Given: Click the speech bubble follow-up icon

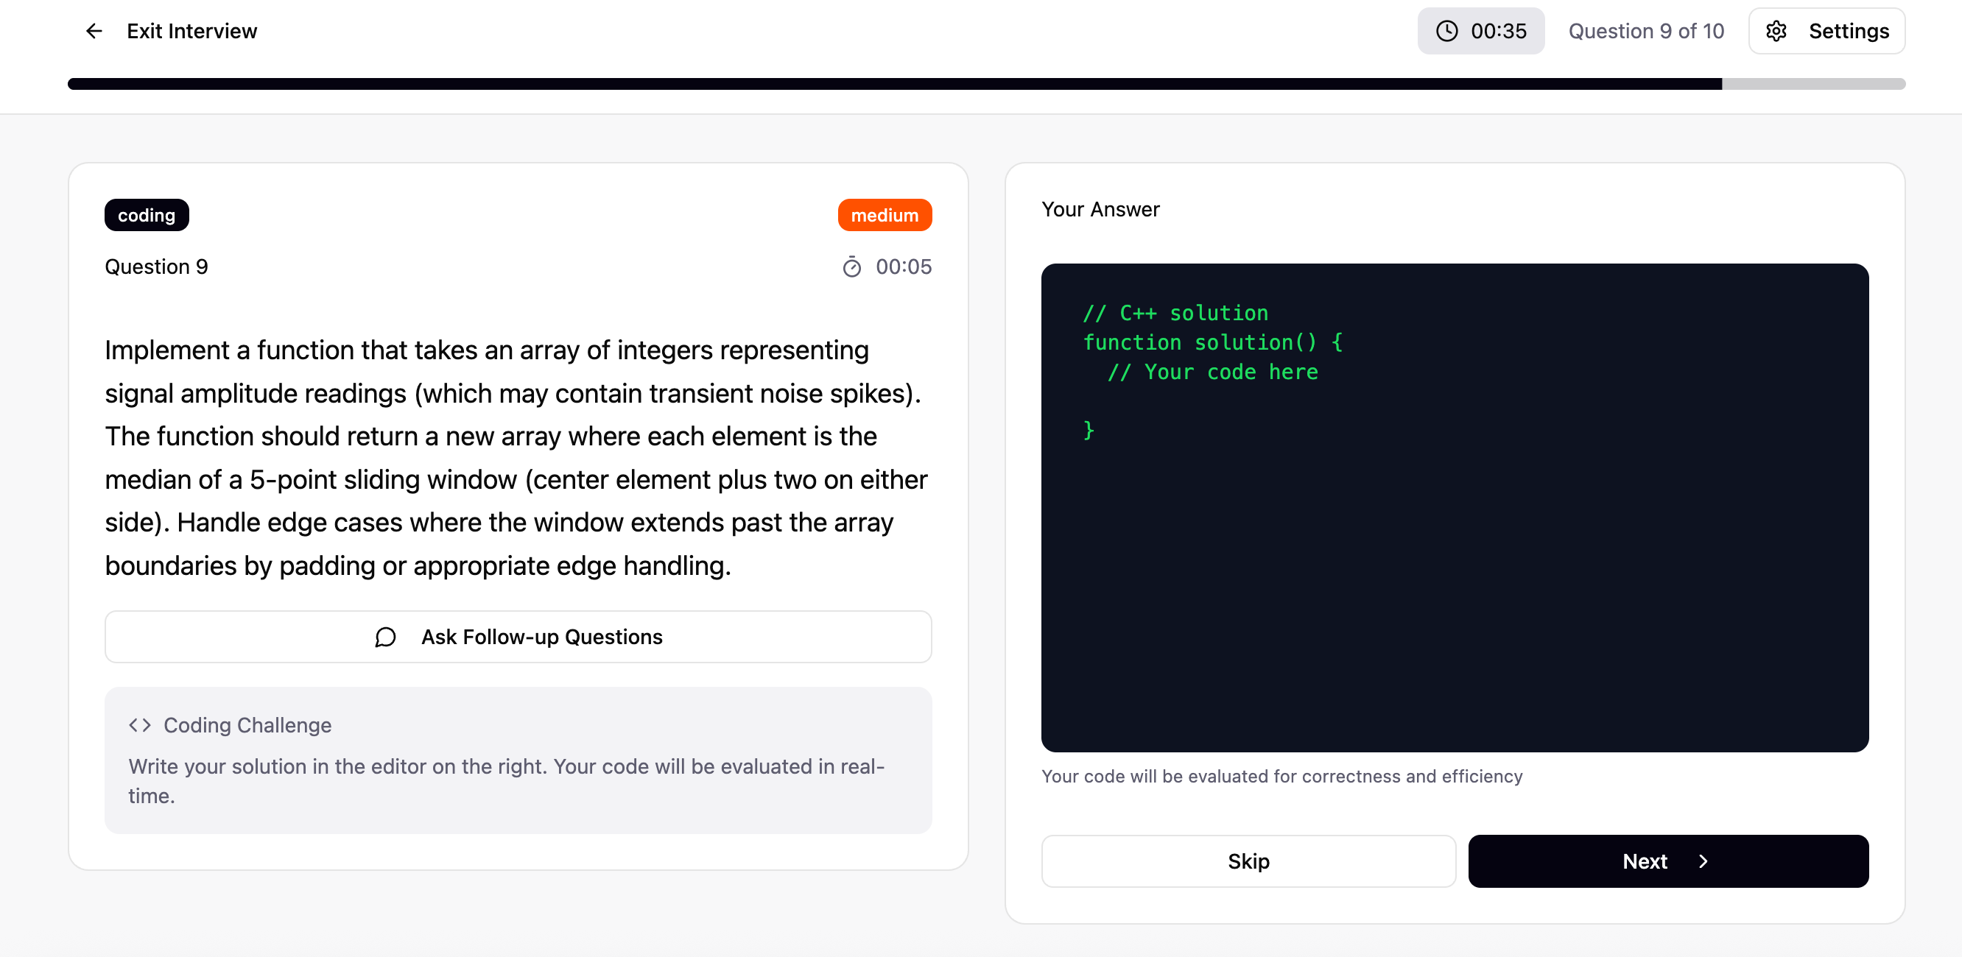Looking at the screenshot, I should 385,637.
